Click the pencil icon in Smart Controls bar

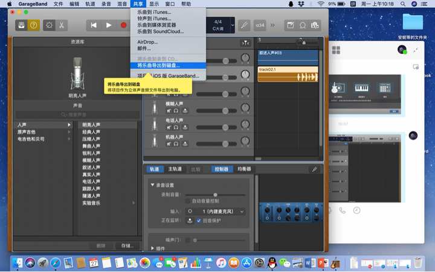pos(314,169)
